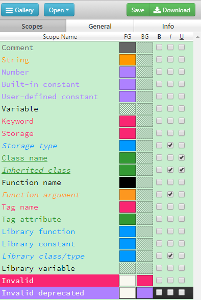Save the current theme

(138, 10)
